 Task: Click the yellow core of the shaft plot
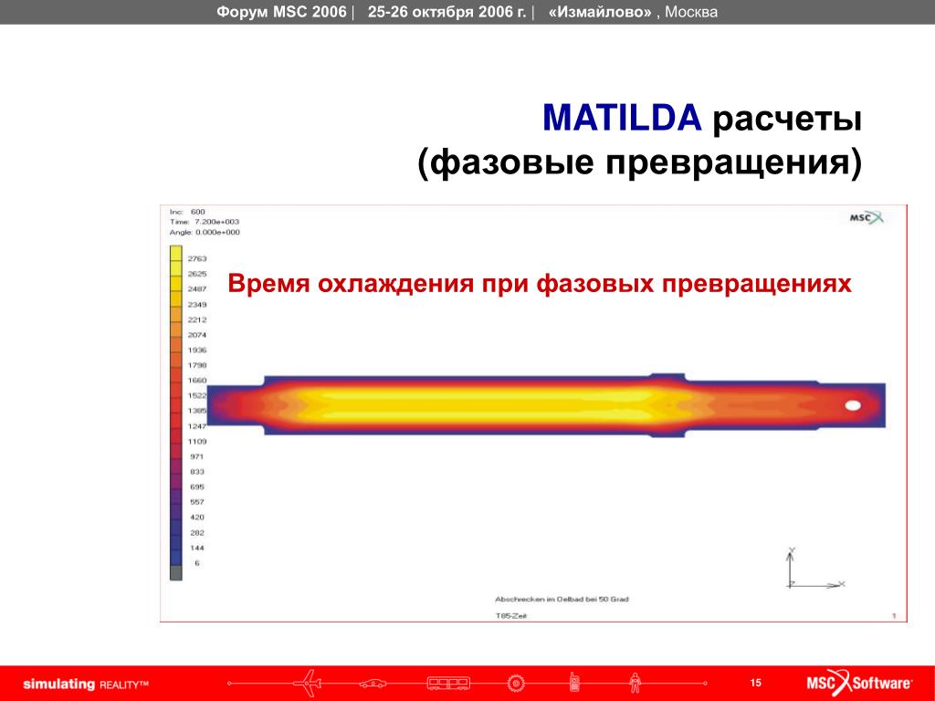coord(477,405)
